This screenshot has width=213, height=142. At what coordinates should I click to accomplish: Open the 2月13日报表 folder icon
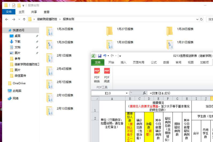pos(50,111)
